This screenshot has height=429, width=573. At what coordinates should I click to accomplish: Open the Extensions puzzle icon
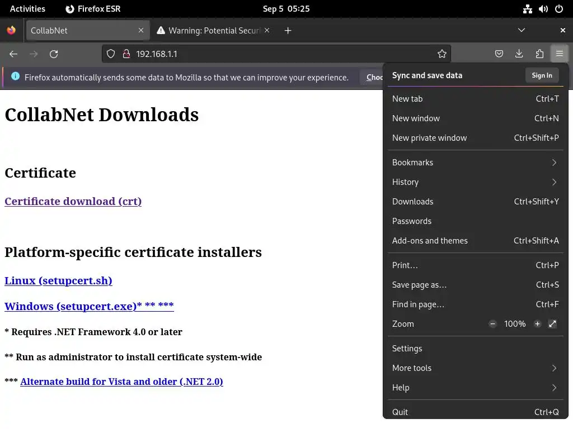[539, 54]
